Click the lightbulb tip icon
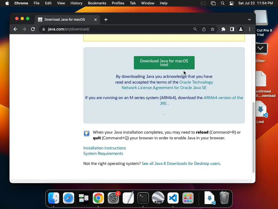Viewport: 278px width, 209px height. click(x=87, y=133)
